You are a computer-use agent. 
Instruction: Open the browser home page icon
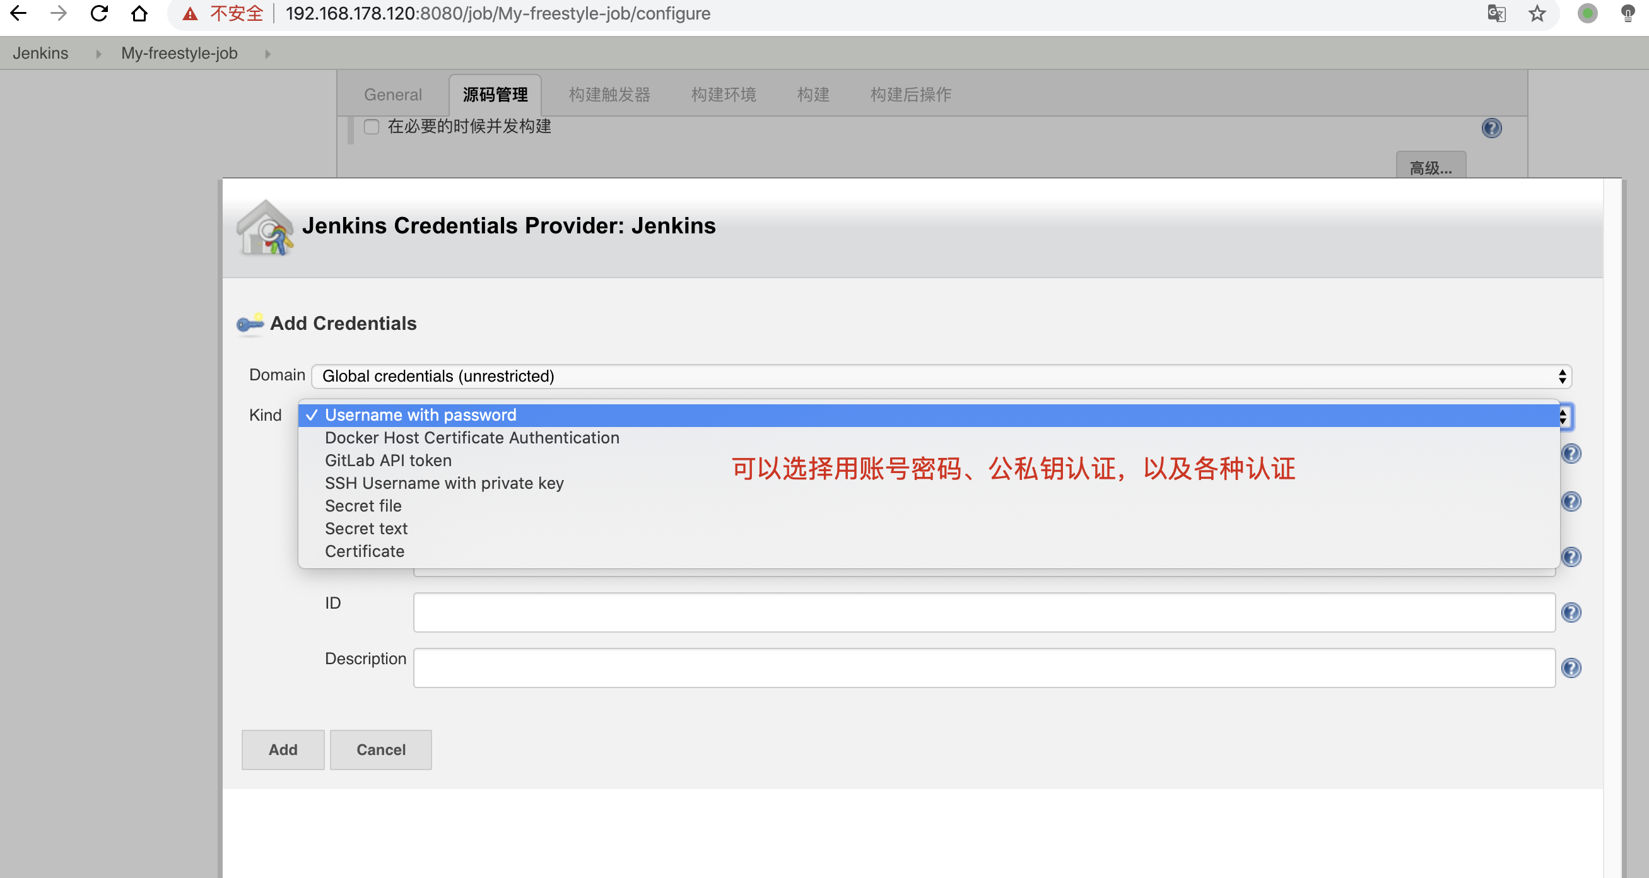139,13
